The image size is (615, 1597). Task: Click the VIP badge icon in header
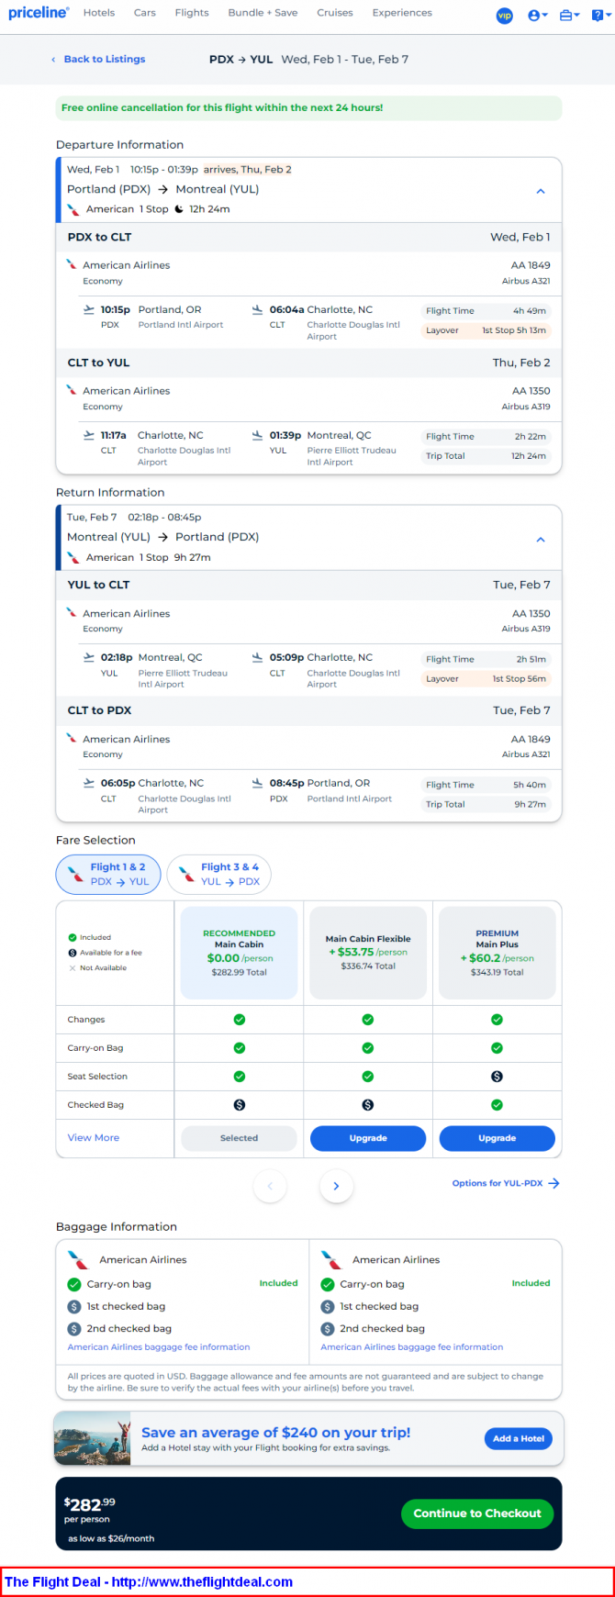click(504, 15)
